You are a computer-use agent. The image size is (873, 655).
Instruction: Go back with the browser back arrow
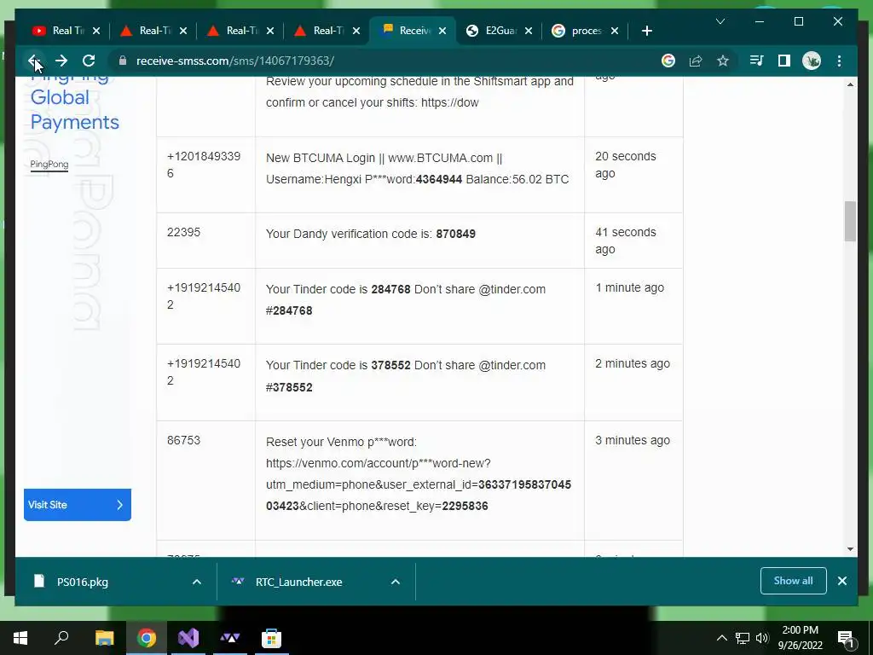click(33, 61)
